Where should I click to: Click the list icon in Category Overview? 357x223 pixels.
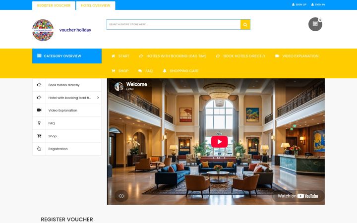click(39, 56)
